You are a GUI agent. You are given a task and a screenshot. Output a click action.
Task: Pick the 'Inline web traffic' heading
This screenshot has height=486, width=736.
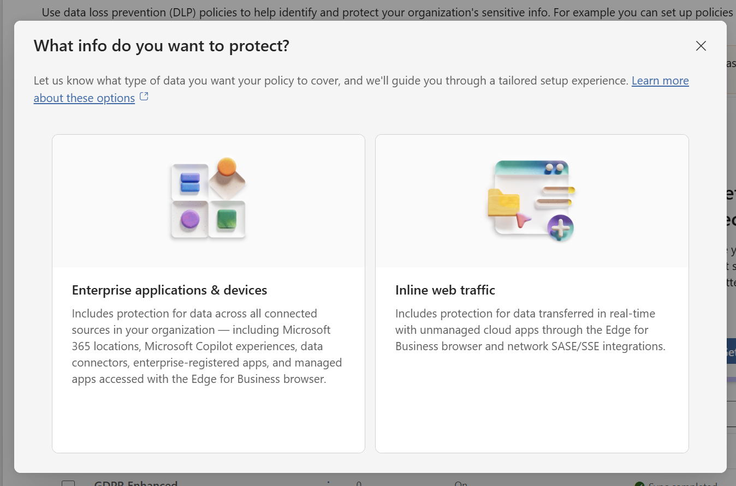[x=445, y=290]
